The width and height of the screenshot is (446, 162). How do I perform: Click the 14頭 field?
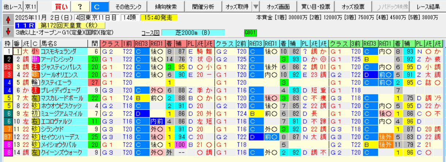(x=130, y=18)
